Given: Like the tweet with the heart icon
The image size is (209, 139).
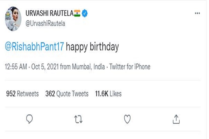Looking at the screenshot, I should point(127,119).
